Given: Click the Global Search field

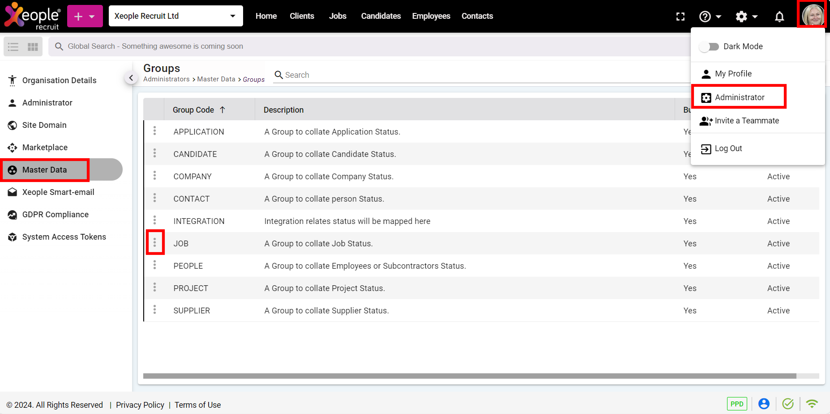Looking at the screenshot, I should coord(369,46).
